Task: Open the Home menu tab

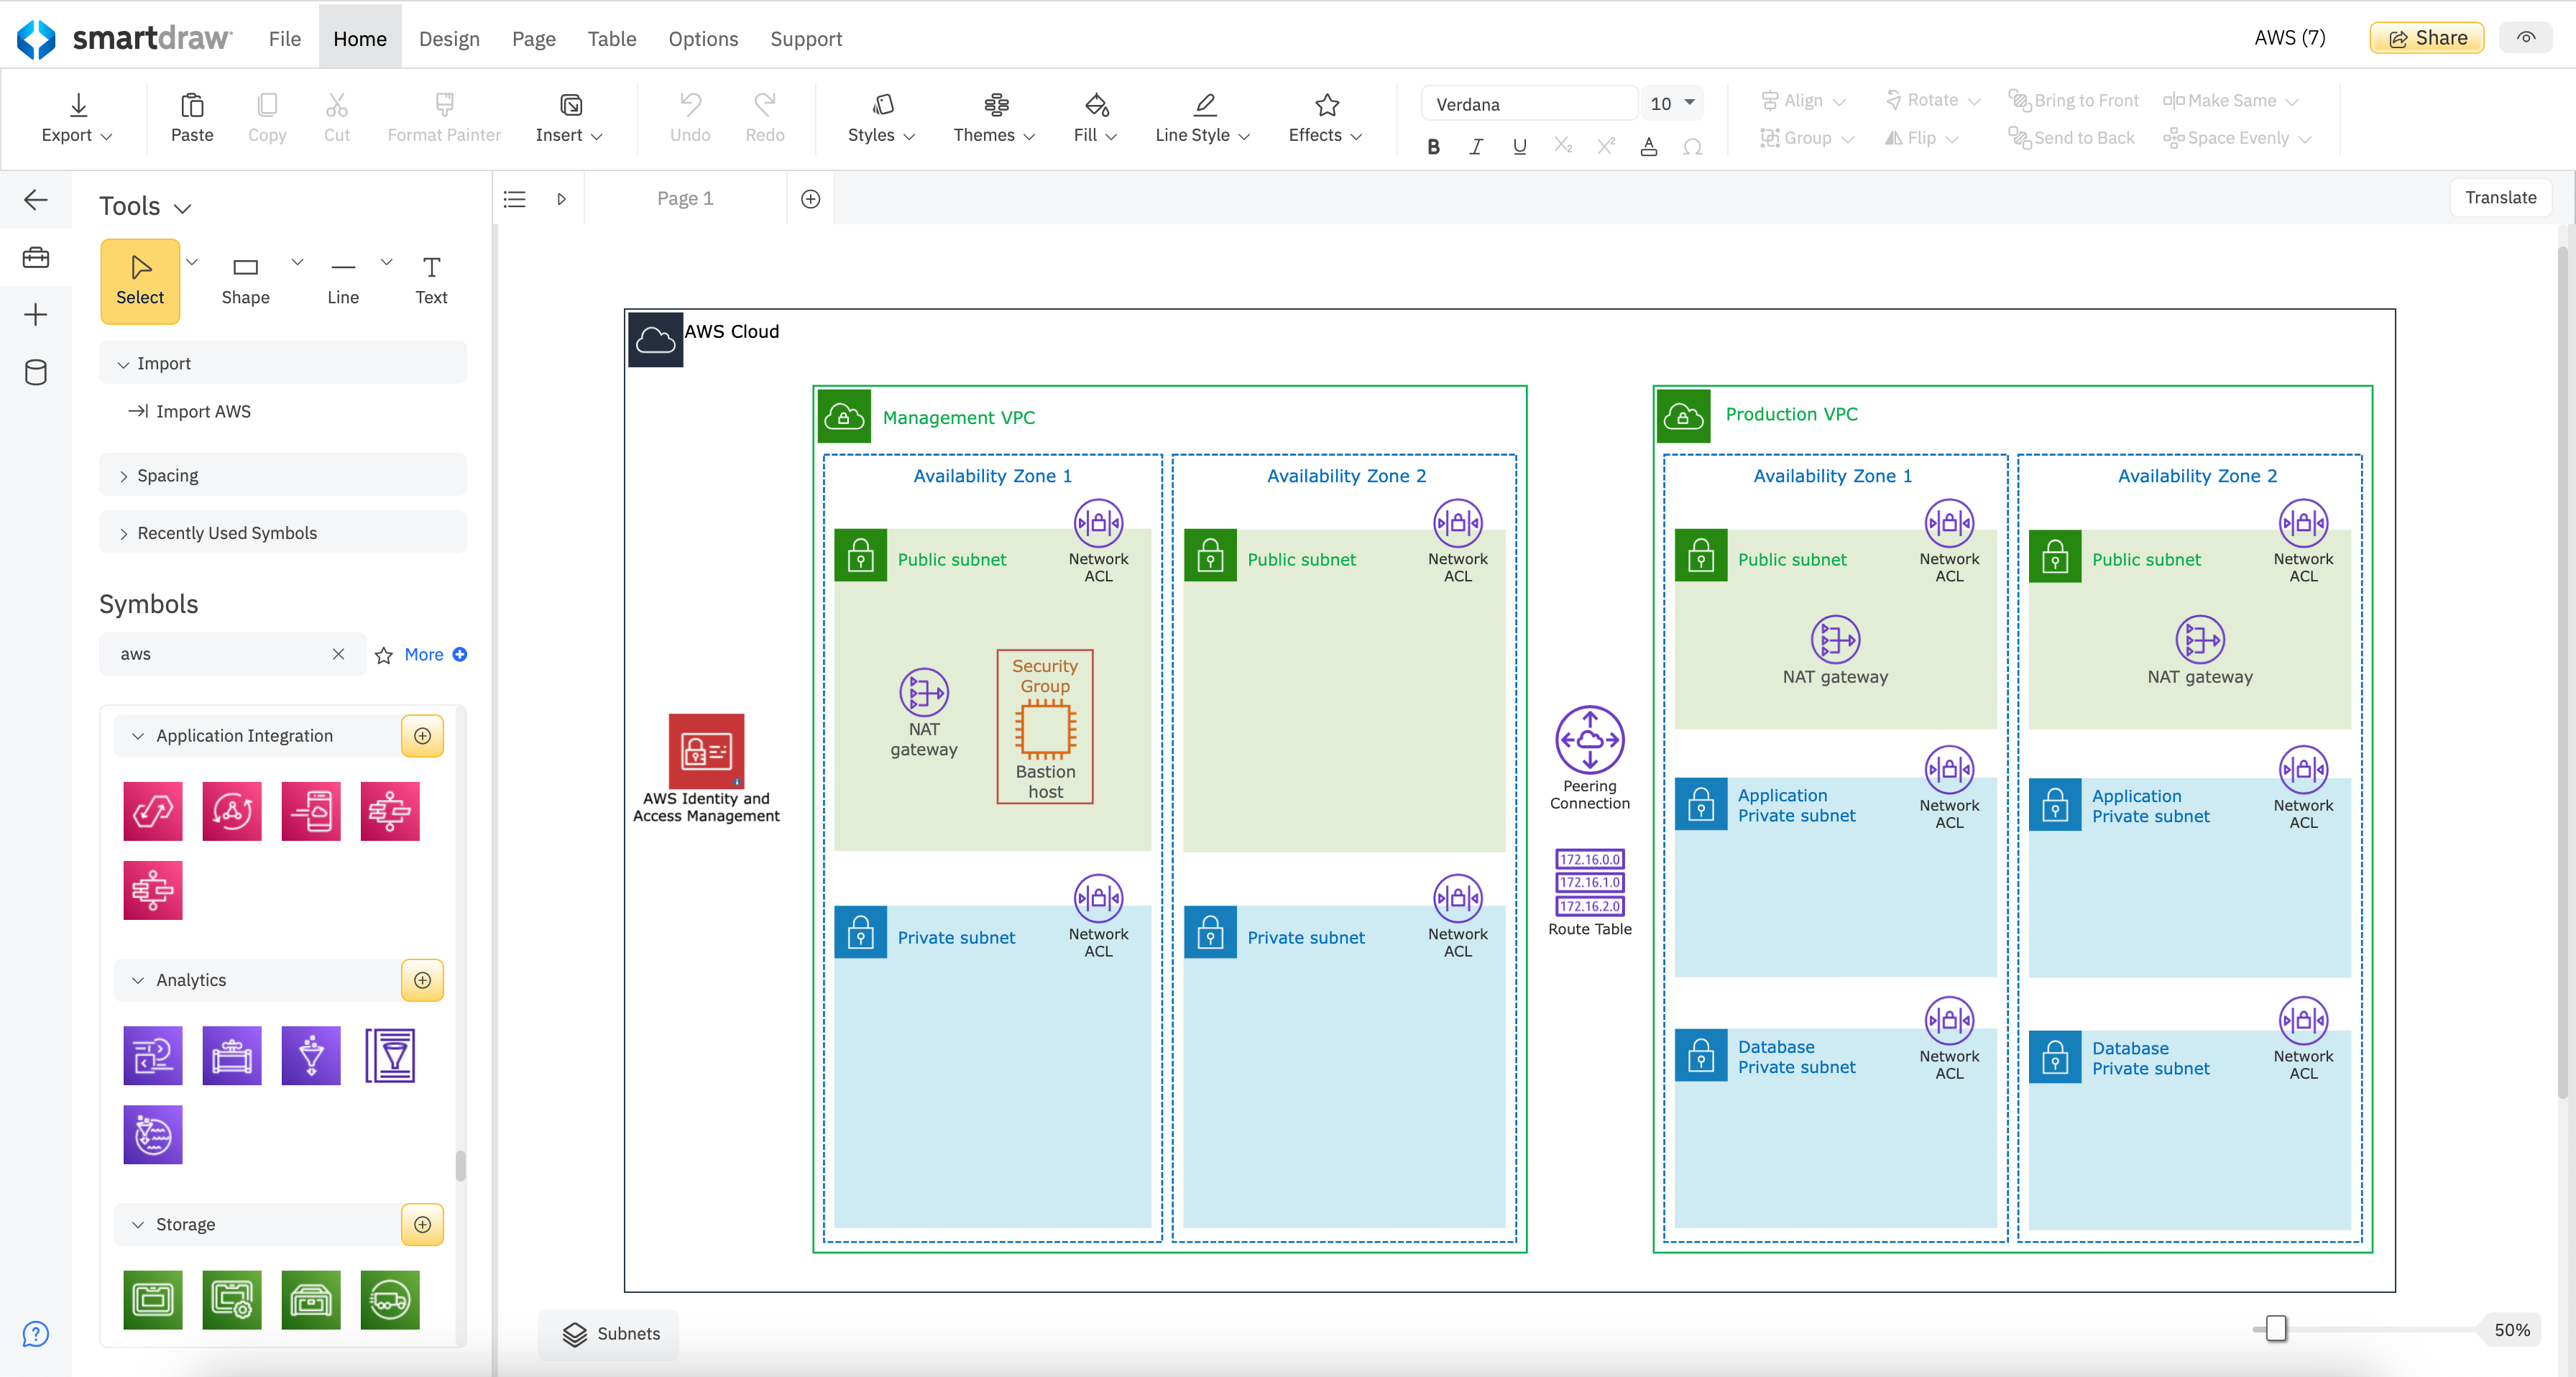Action: click(x=359, y=36)
